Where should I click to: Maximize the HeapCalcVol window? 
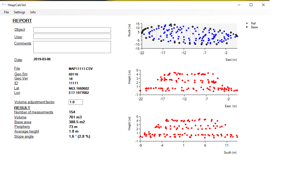[x=251, y=5]
